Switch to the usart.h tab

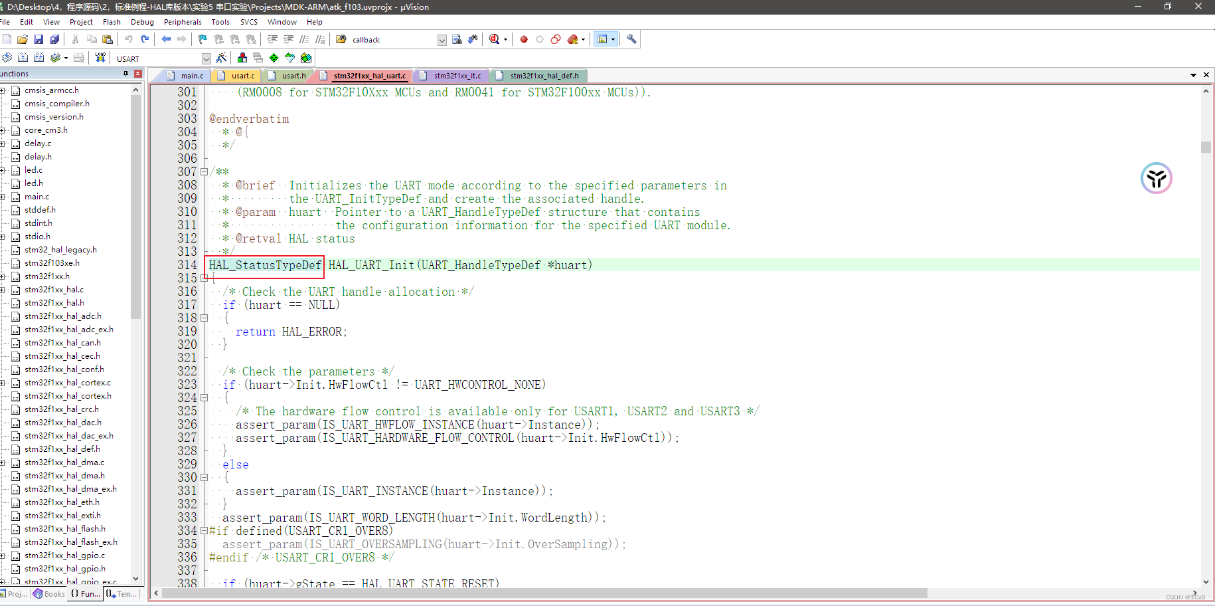click(288, 76)
